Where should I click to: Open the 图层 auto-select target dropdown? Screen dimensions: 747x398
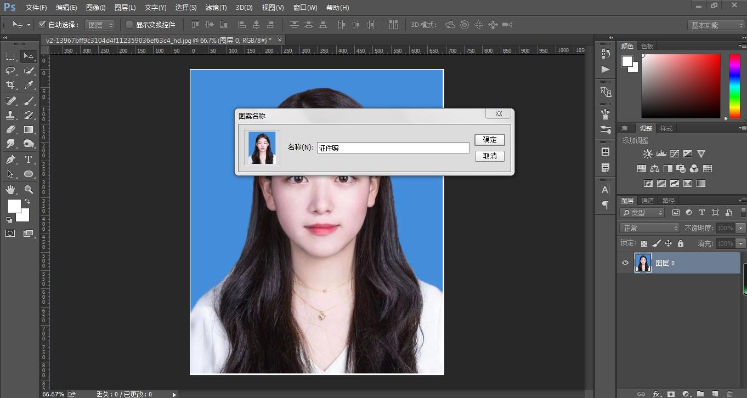pyautogui.click(x=100, y=25)
